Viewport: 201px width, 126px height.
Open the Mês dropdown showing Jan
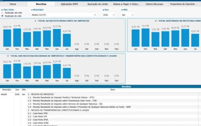pos(128,15)
